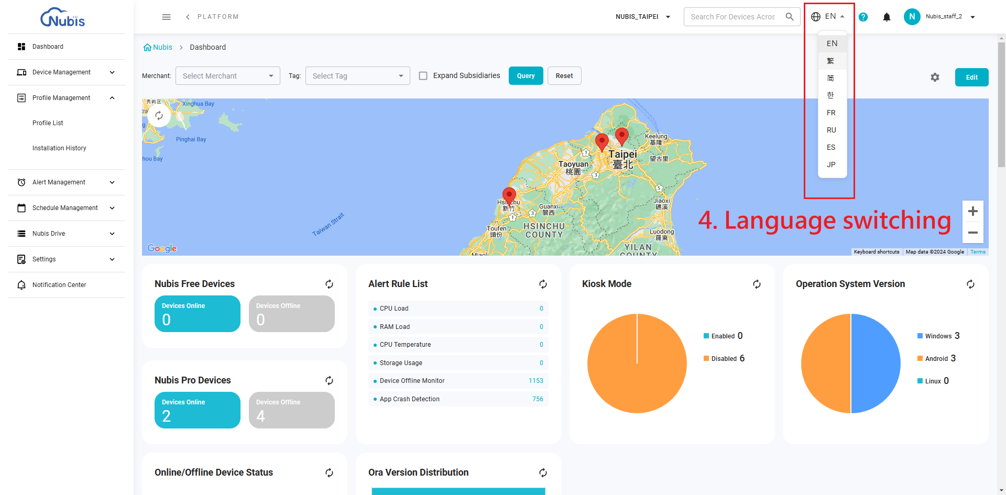Click the Nubis Drive icon
1006x495 pixels.
click(21, 234)
